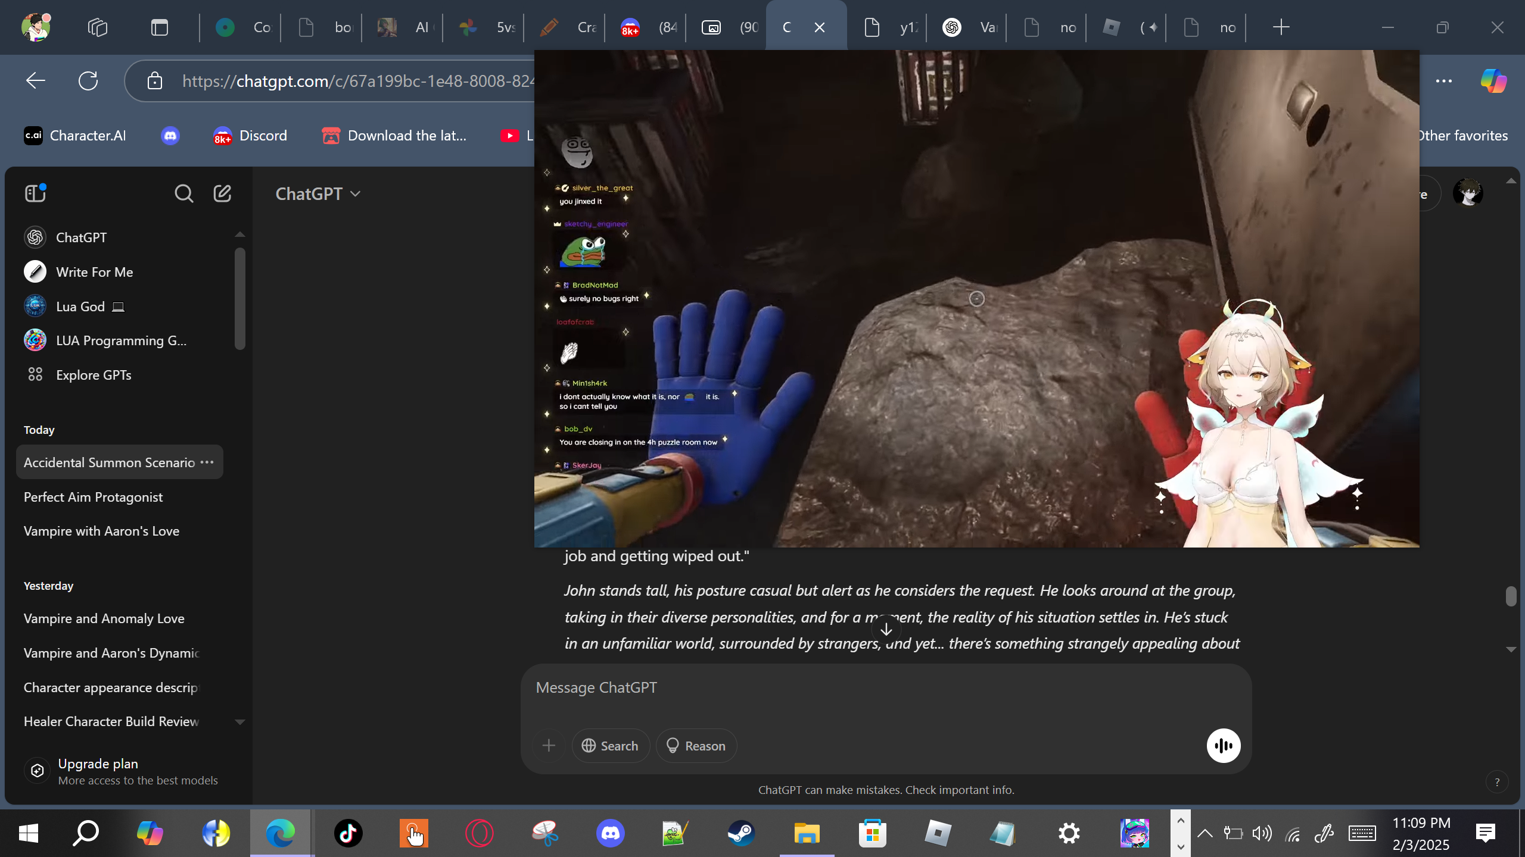Open the ChatGPT user profile avatar
Screen dimensions: 1525x857
pyautogui.click(x=1468, y=193)
